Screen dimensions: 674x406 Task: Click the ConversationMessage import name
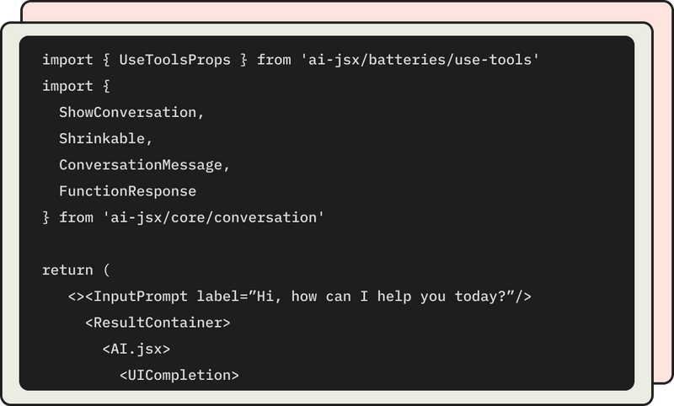point(141,165)
